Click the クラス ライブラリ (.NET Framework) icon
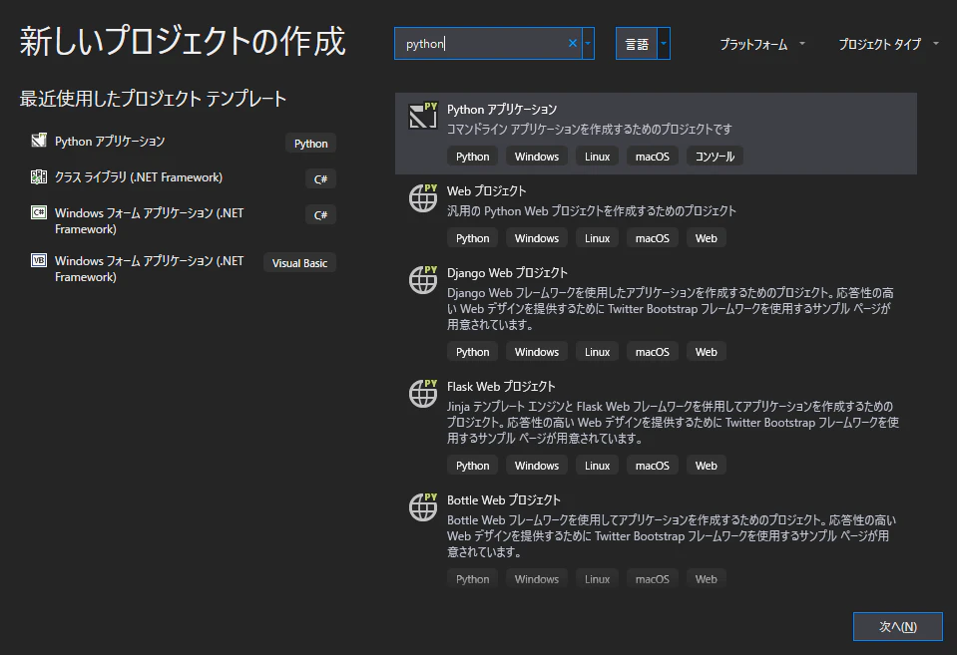957x655 pixels. (x=39, y=176)
